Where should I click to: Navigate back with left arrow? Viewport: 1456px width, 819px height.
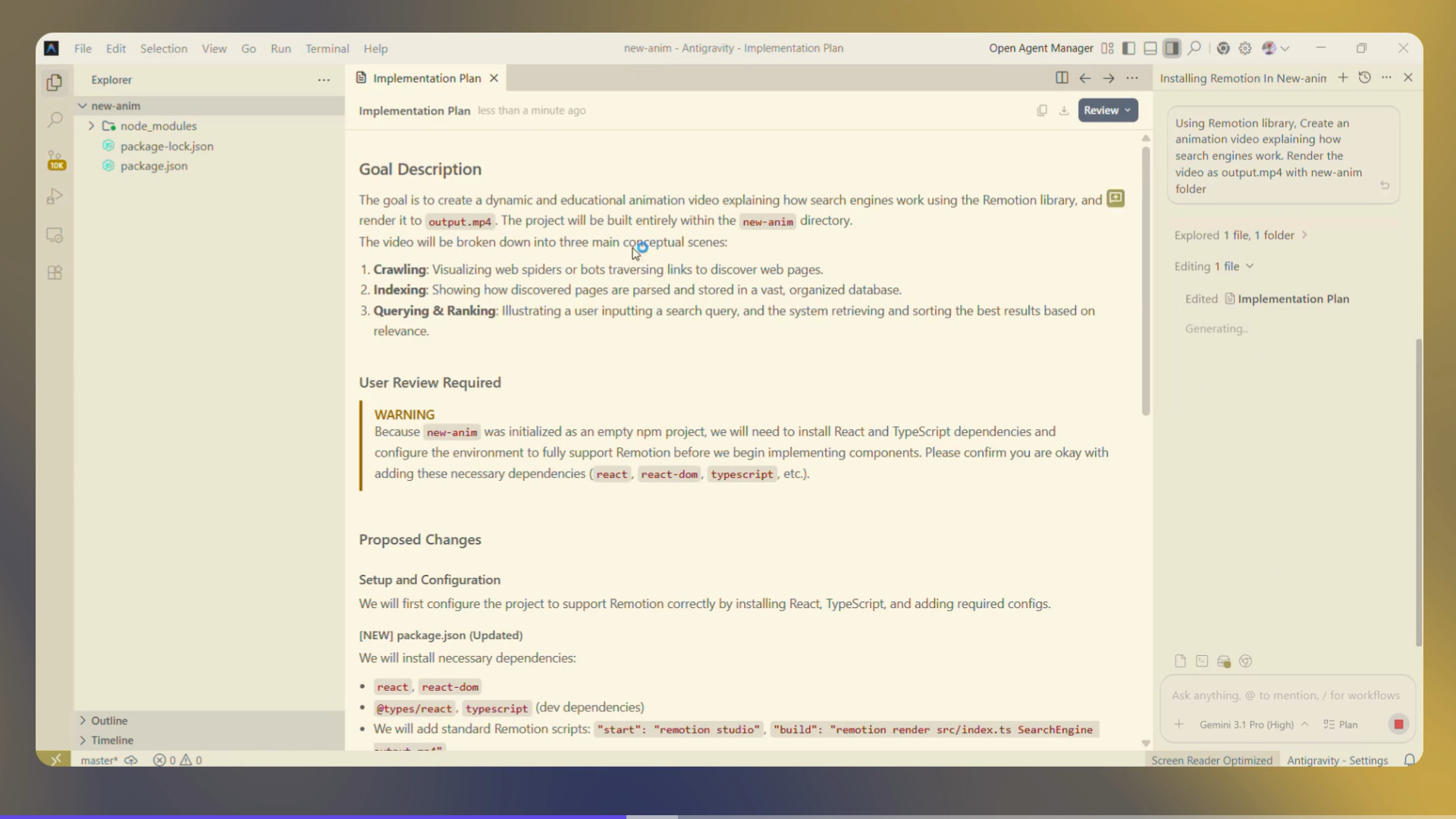click(1085, 77)
